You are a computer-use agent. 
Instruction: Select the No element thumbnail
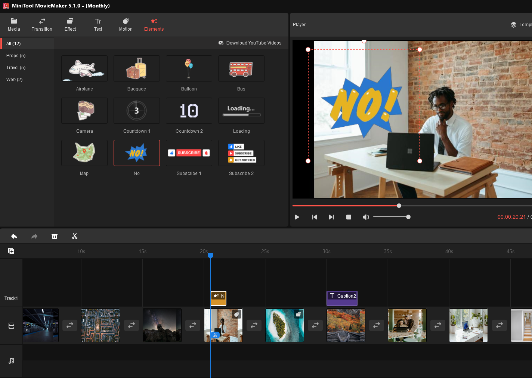point(137,153)
